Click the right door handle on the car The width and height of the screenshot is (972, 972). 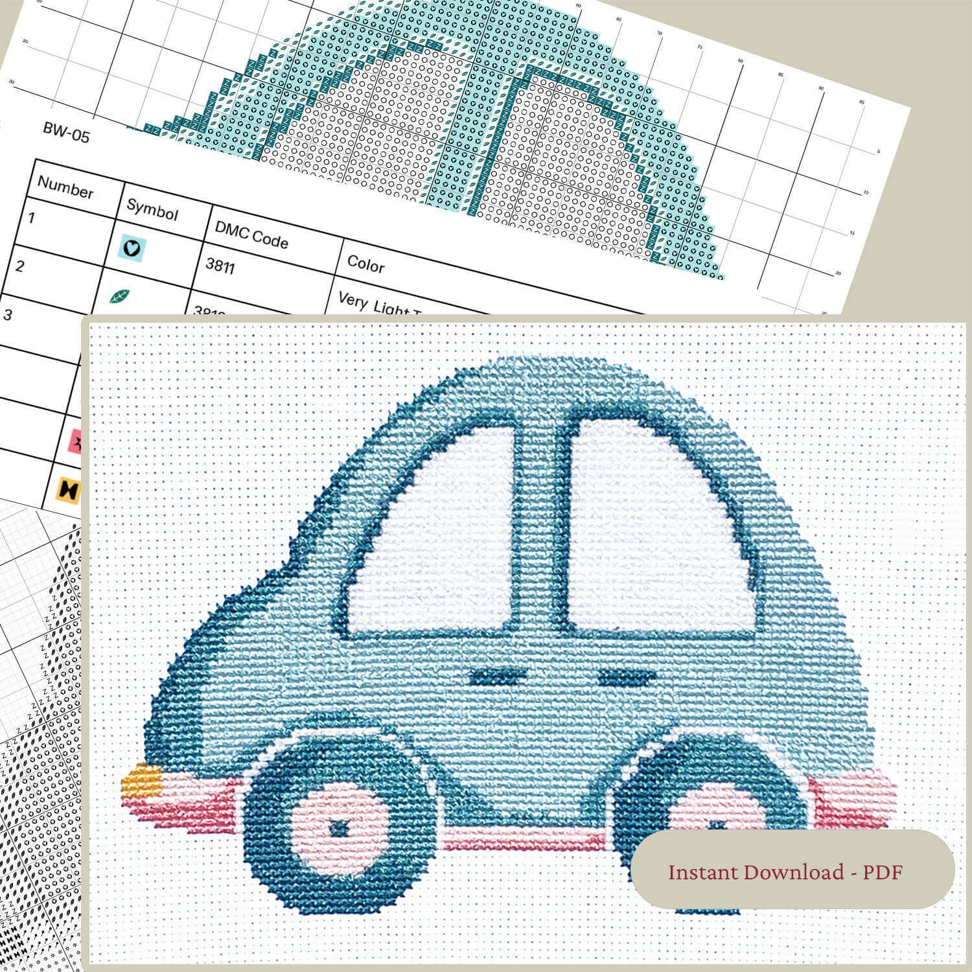[x=618, y=678]
